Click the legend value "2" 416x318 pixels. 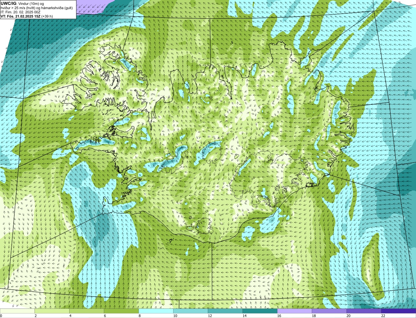pos(35,316)
